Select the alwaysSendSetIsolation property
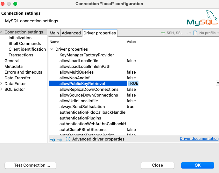 pyautogui.click(x=82, y=106)
